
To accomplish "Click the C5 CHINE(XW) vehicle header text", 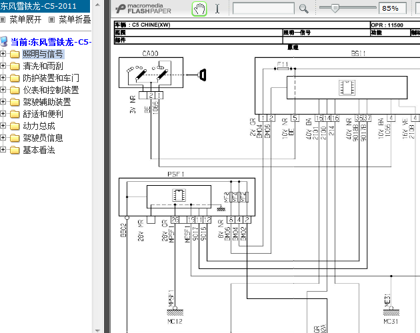I will click(x=151, y=25).
